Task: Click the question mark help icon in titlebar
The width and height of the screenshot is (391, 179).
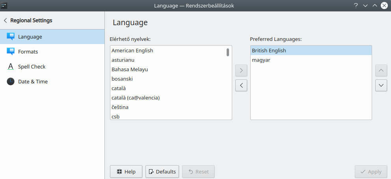Action: [x=356, y=6]
